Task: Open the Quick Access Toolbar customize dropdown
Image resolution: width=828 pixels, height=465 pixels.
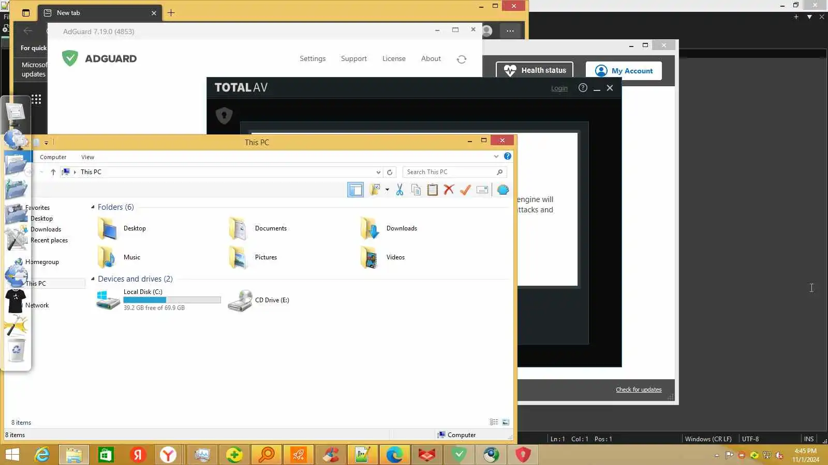Action: [47, 143]
